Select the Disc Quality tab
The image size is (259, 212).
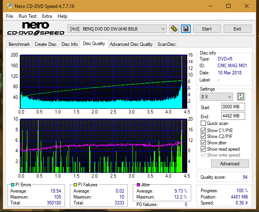(94, 44)
